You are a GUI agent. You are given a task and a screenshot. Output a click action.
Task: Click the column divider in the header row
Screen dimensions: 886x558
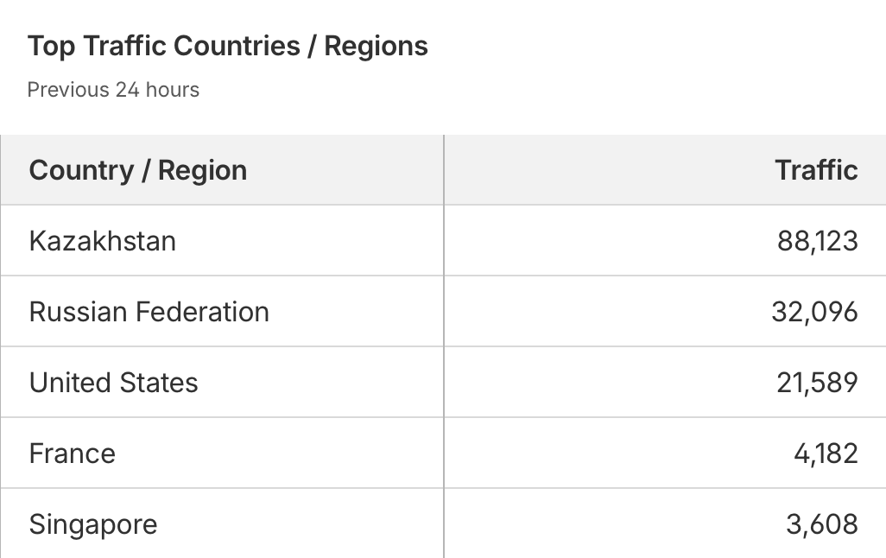pyautogui.click(x=444, y=170)
